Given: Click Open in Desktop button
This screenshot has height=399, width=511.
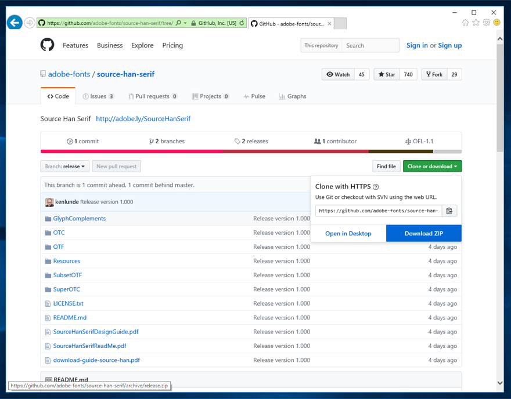Looking at the screenshot, I should point(348,233).
